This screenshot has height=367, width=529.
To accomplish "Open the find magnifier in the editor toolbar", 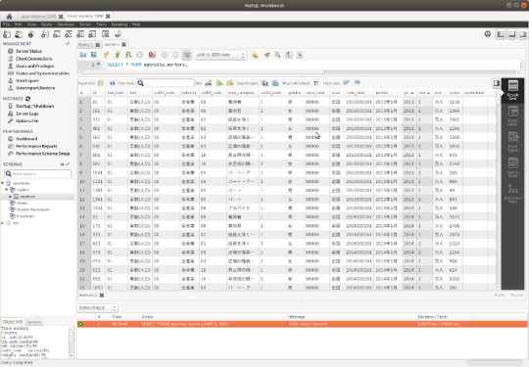I will point(277,55).
